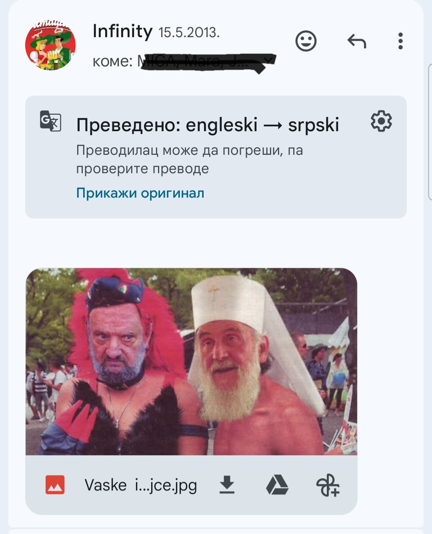Add attachment to Google Photos
This screenshot has height=534, width=432.
click(x=328, y=485)
